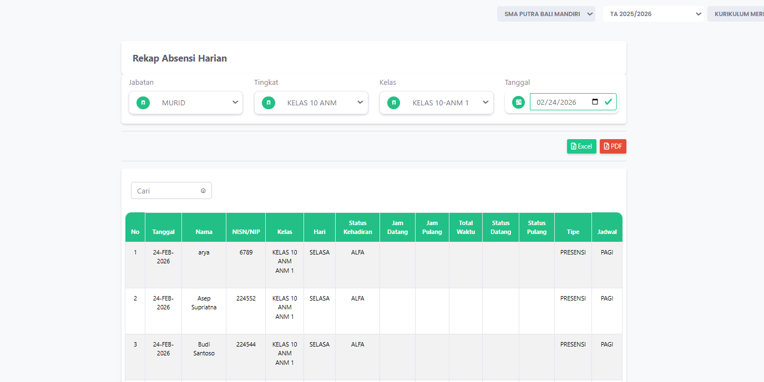Export the attendance report as PDF

point(613,146)
